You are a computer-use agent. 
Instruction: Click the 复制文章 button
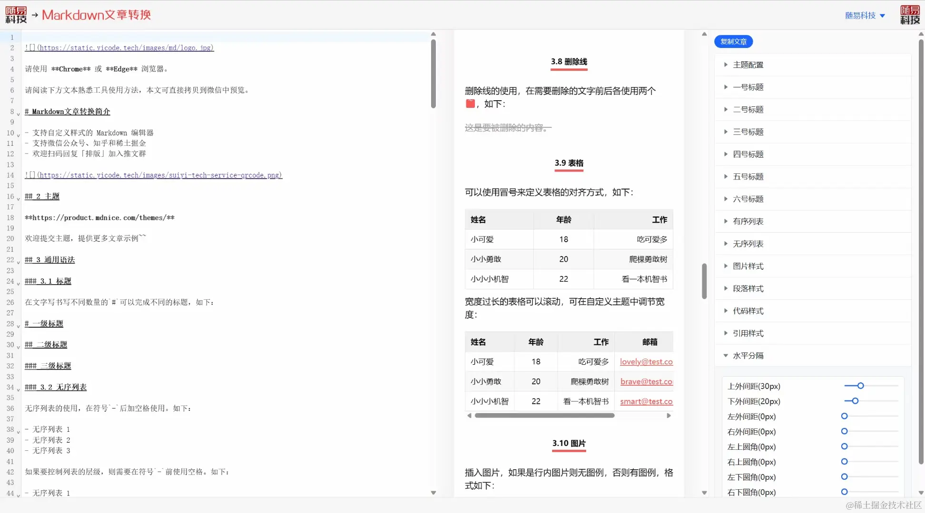pos(733,42)
